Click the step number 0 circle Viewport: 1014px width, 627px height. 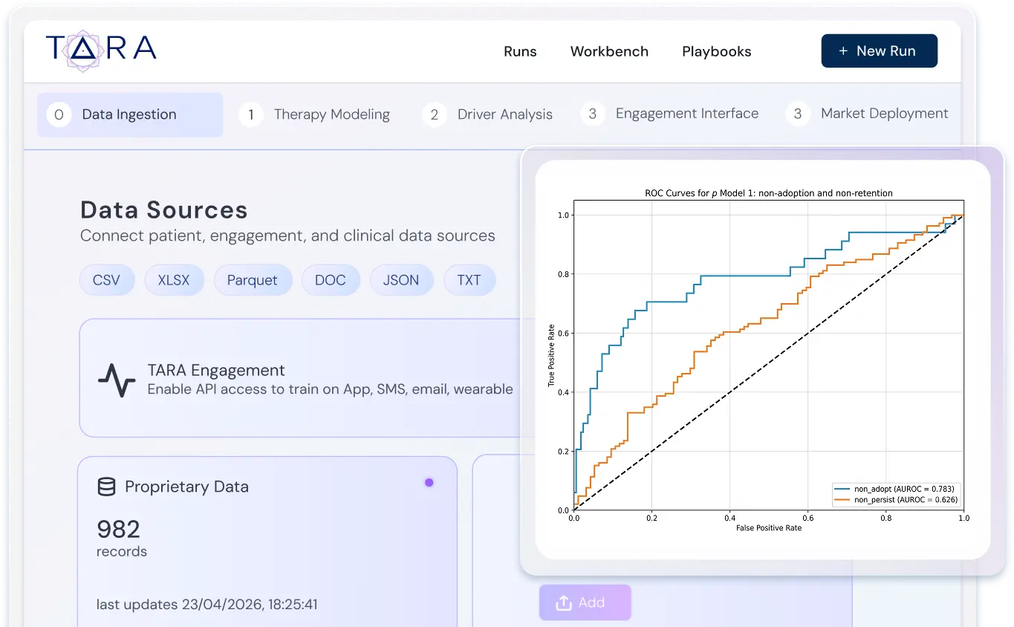tap(59, 114)
